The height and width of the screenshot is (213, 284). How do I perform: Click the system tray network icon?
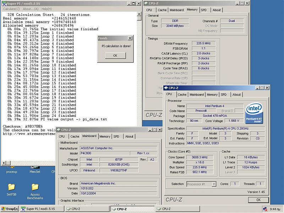[265, 209]
